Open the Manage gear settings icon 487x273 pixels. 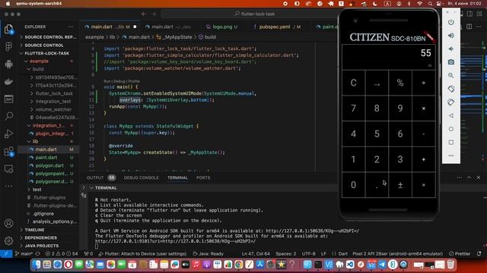click(8, 240)
